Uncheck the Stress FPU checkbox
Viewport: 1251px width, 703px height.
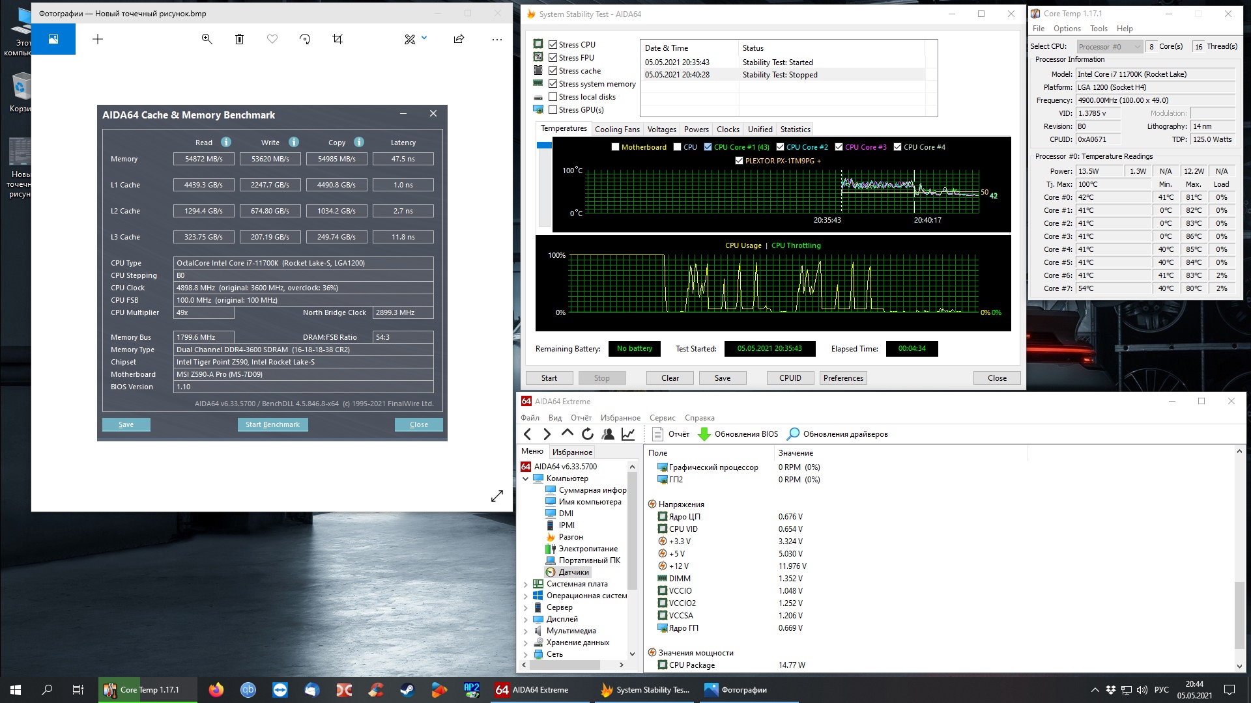553,58
